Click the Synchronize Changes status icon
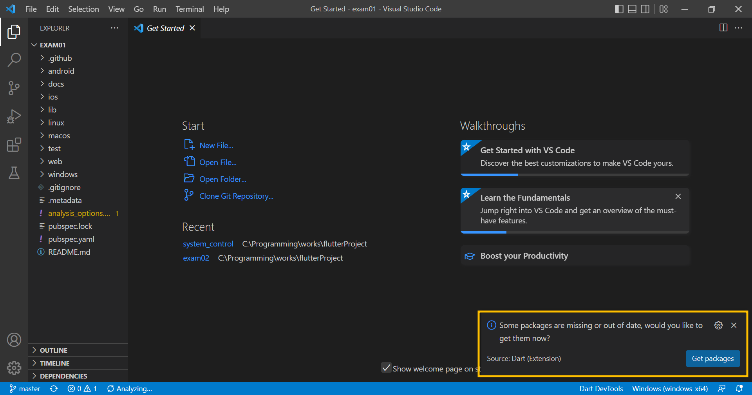The width and height of the screenshot is (752, 395). click(x=54, y=389)
